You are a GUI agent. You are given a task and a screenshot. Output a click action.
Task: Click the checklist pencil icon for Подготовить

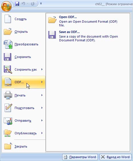coord(8,108)
